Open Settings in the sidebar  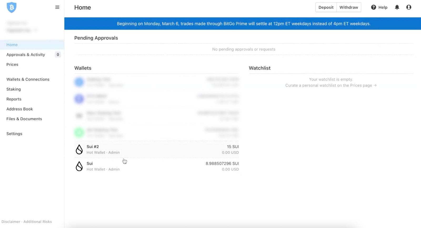click(14, 134)
